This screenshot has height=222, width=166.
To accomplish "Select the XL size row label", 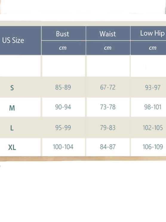I will [x=12, y=147].
